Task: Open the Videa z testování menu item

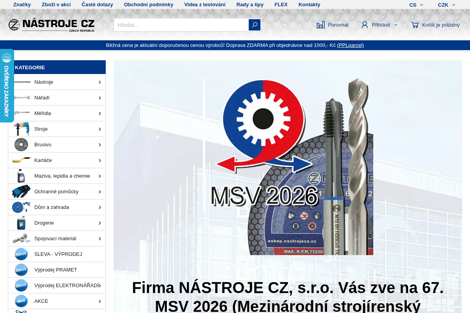Action: [x=205, y=5]
